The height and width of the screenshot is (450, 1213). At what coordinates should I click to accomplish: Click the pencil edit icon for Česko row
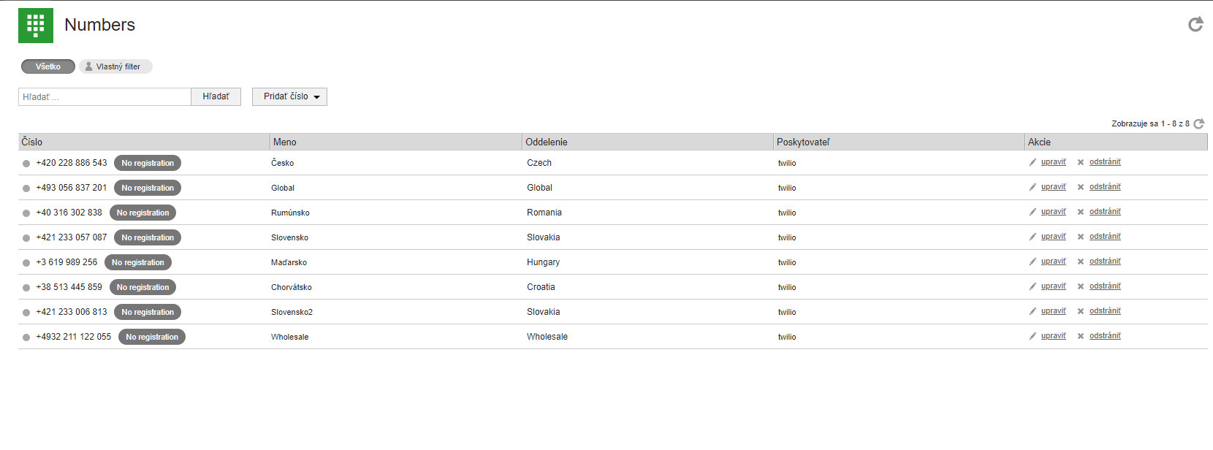[1033, 162]
